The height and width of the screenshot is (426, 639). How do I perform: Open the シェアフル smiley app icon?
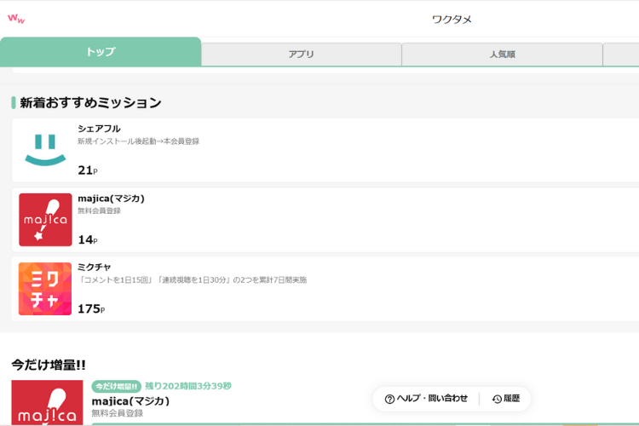(x=45, y=150)
